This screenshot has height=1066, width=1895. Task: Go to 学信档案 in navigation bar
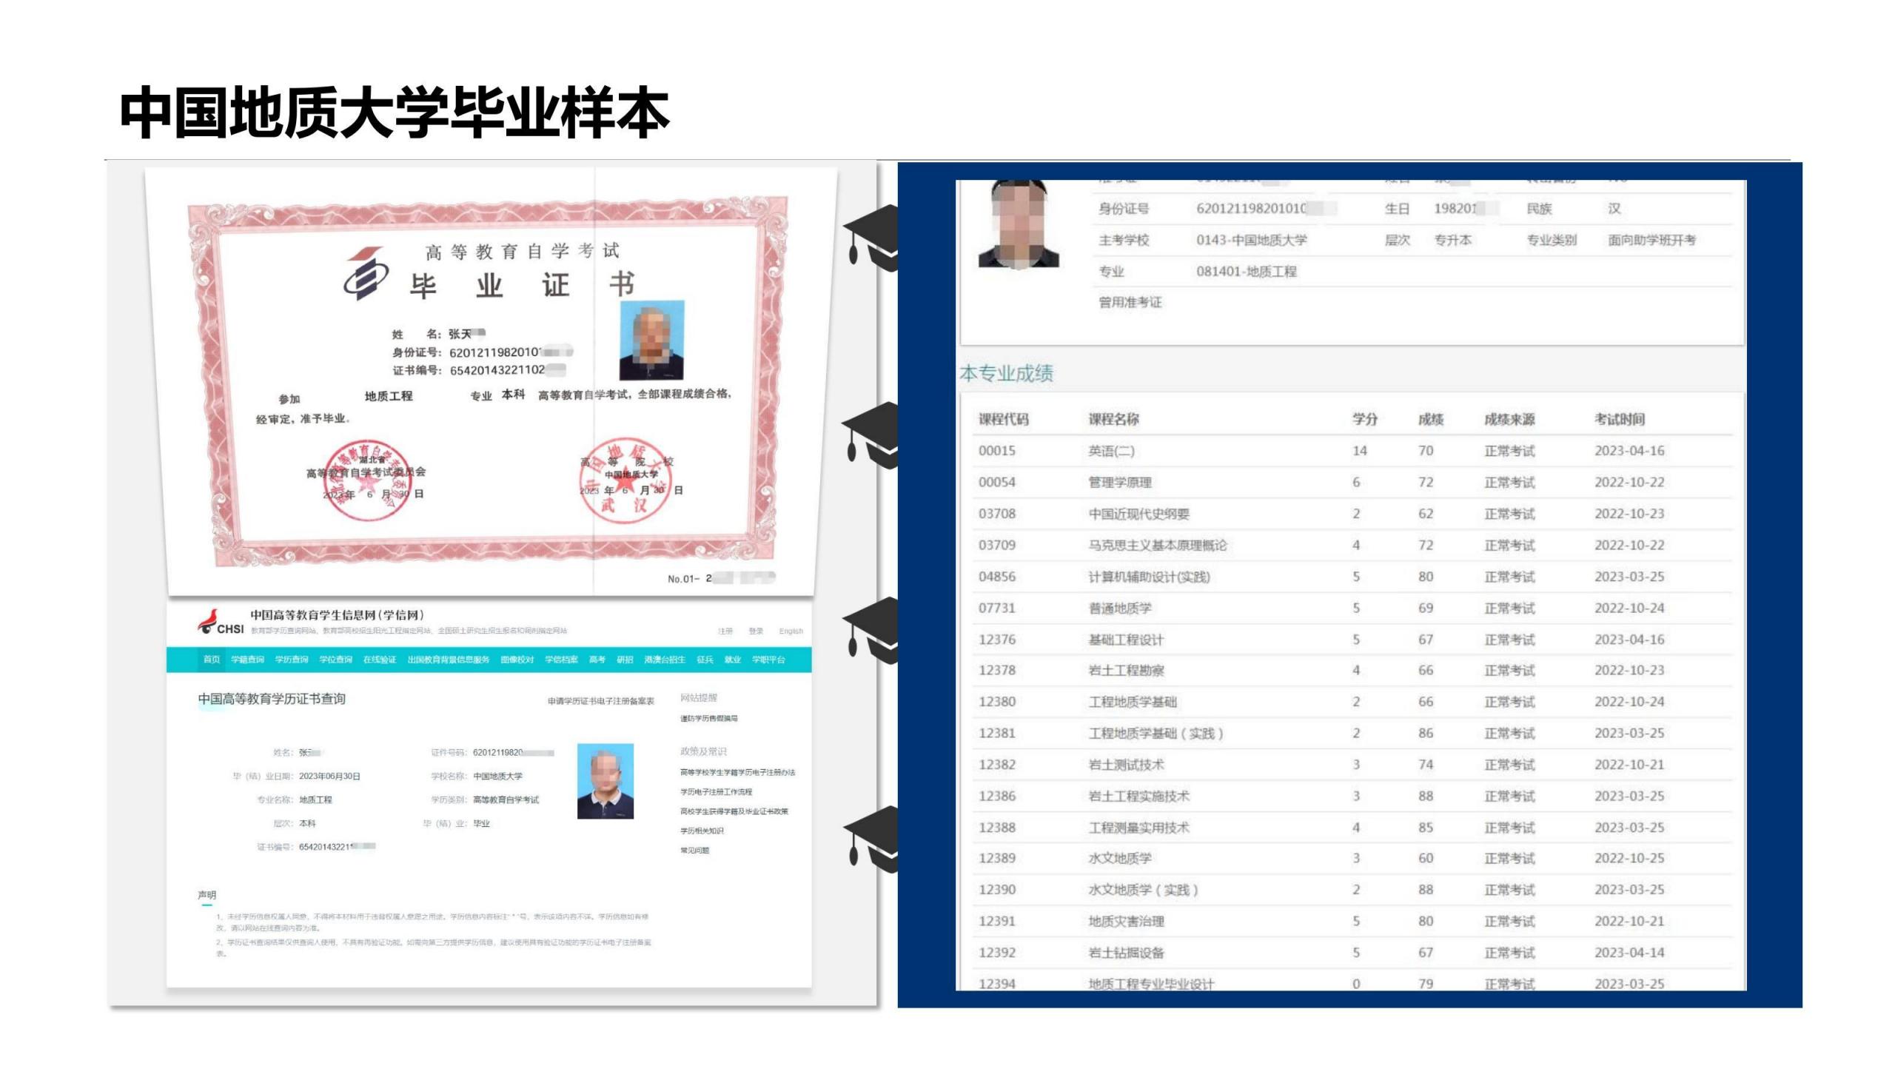[x=561, y=660]
